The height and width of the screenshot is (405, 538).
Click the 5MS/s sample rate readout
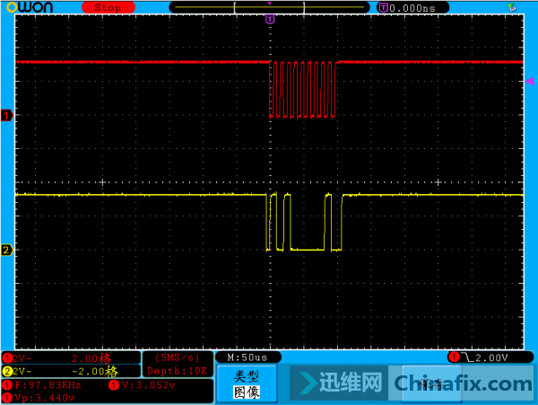point(177,357)
